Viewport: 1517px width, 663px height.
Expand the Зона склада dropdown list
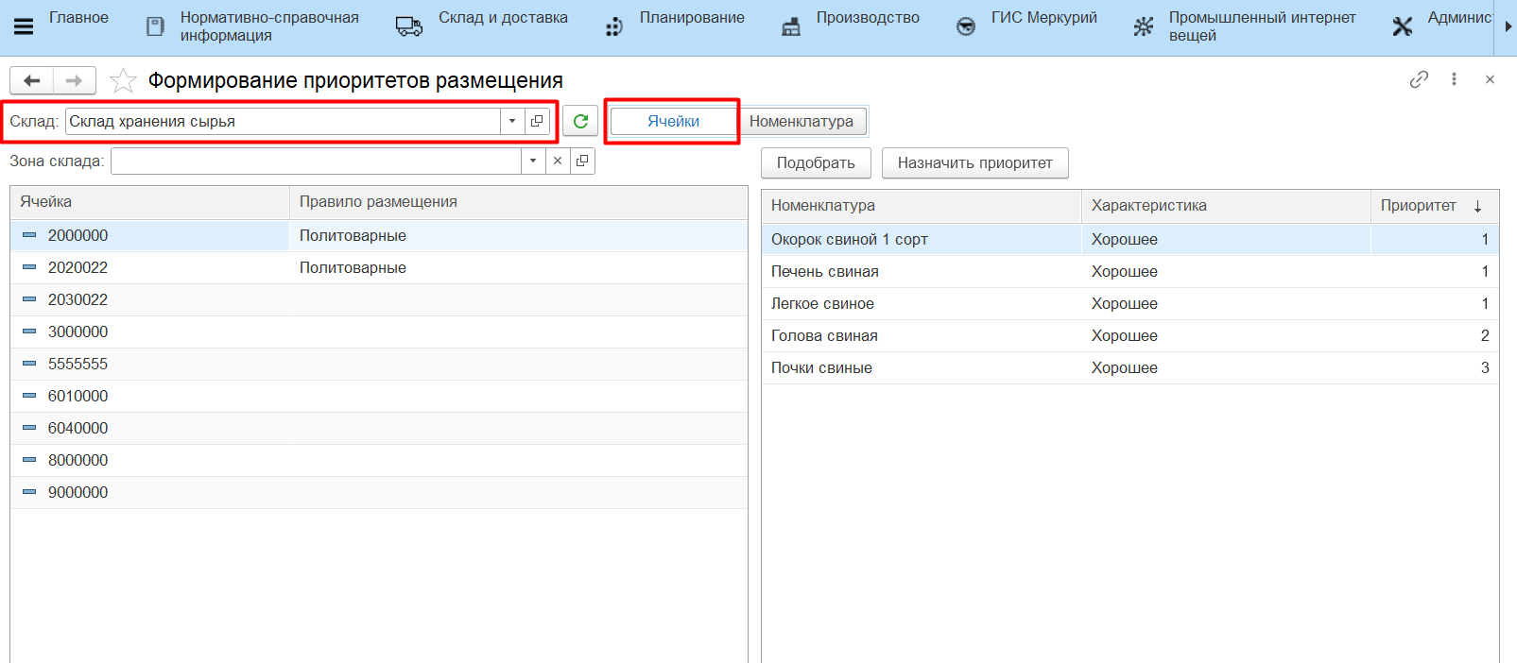[x=533, y=161]
